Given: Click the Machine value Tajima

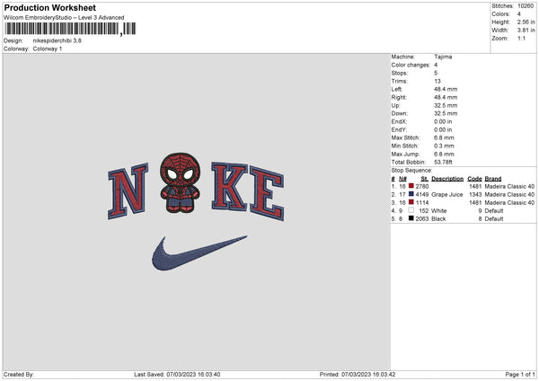Looking at the screenshot, I should [443, 57].
